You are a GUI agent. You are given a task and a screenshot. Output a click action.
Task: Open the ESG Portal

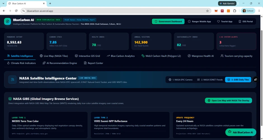246,21
